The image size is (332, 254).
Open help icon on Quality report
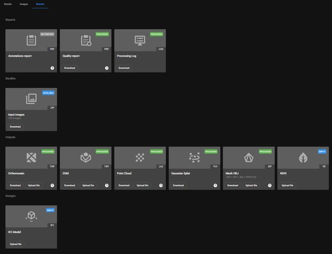(x=107, y=68)
